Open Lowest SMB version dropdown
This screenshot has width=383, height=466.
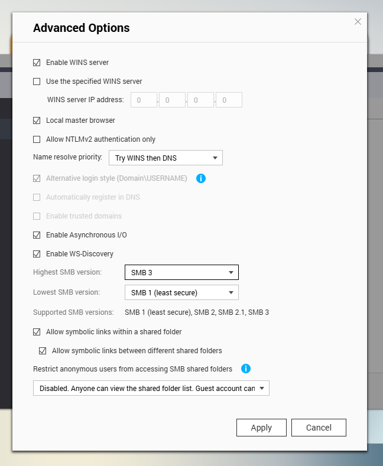pyautogui.click(x=181, y=292)
